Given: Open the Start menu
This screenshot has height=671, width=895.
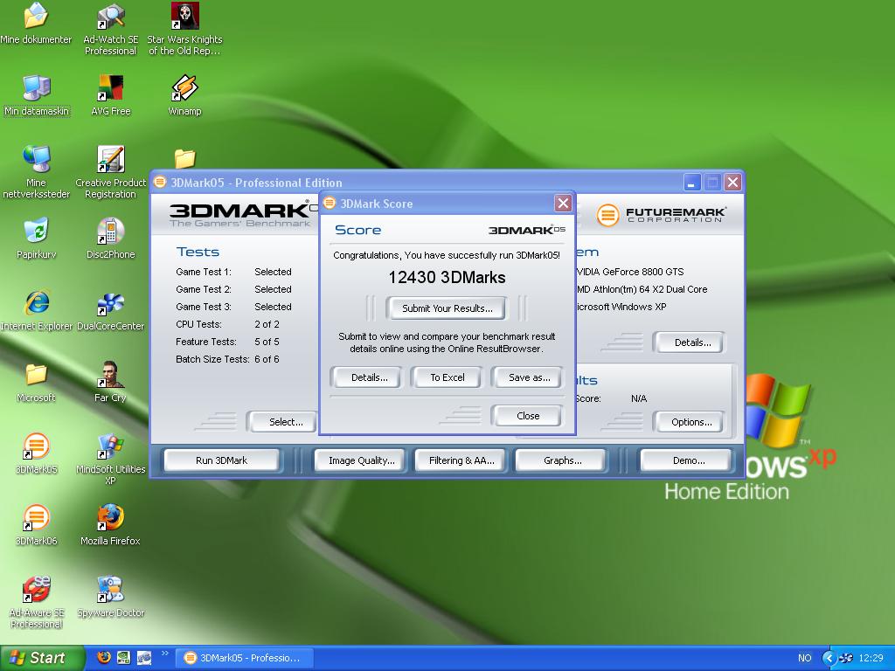Looking at the screenshot, I should [x=41, y=658].
